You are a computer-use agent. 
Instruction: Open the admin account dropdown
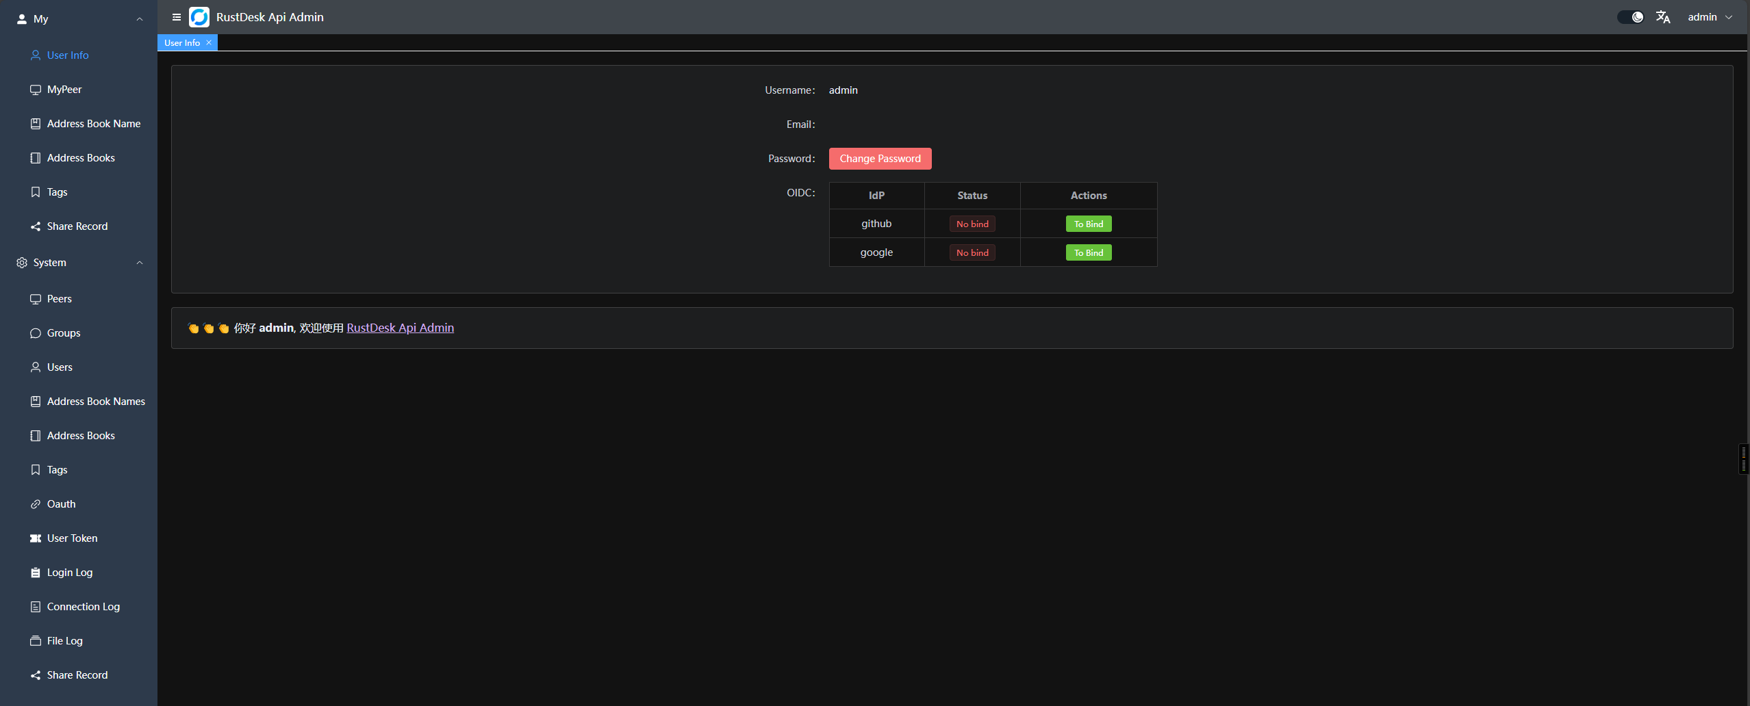click(x=1708, y=17)
